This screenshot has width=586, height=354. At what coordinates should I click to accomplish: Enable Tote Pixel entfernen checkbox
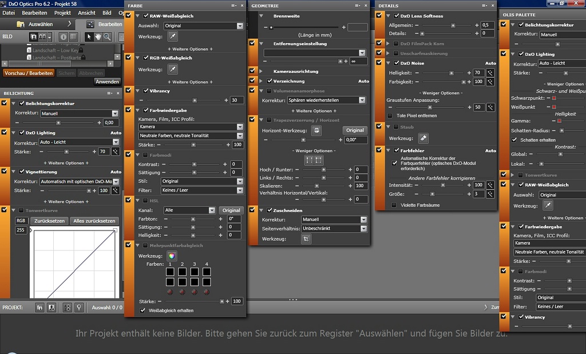pos(390,116)
